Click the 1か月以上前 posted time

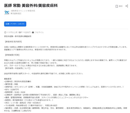12,32
